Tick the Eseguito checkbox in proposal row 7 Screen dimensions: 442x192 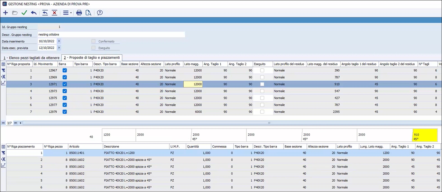tap(262, 112)
